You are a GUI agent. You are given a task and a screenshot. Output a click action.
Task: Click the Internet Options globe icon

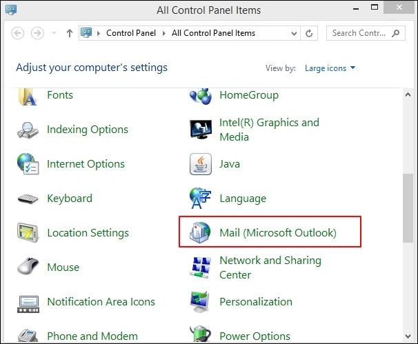(28, 164)
